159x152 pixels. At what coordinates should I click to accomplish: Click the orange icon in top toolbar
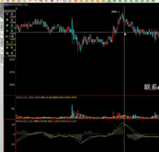pos(76,1)
